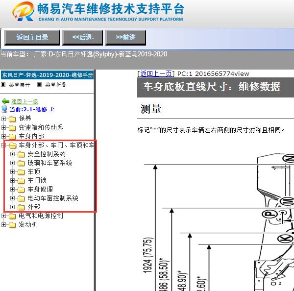Open the 车门锁 tree item
Viewport: 294px width, 291px height.
37,180
